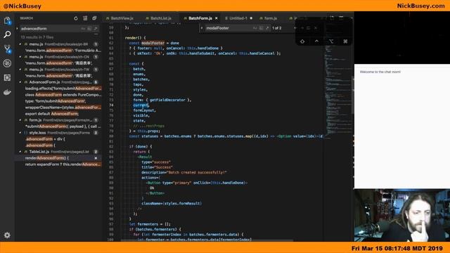This screenshot has width=450, height=253.
Task: Open the 'export default AdvancedForm;' result
Action: pyautogui.click(x=52, y=114)
